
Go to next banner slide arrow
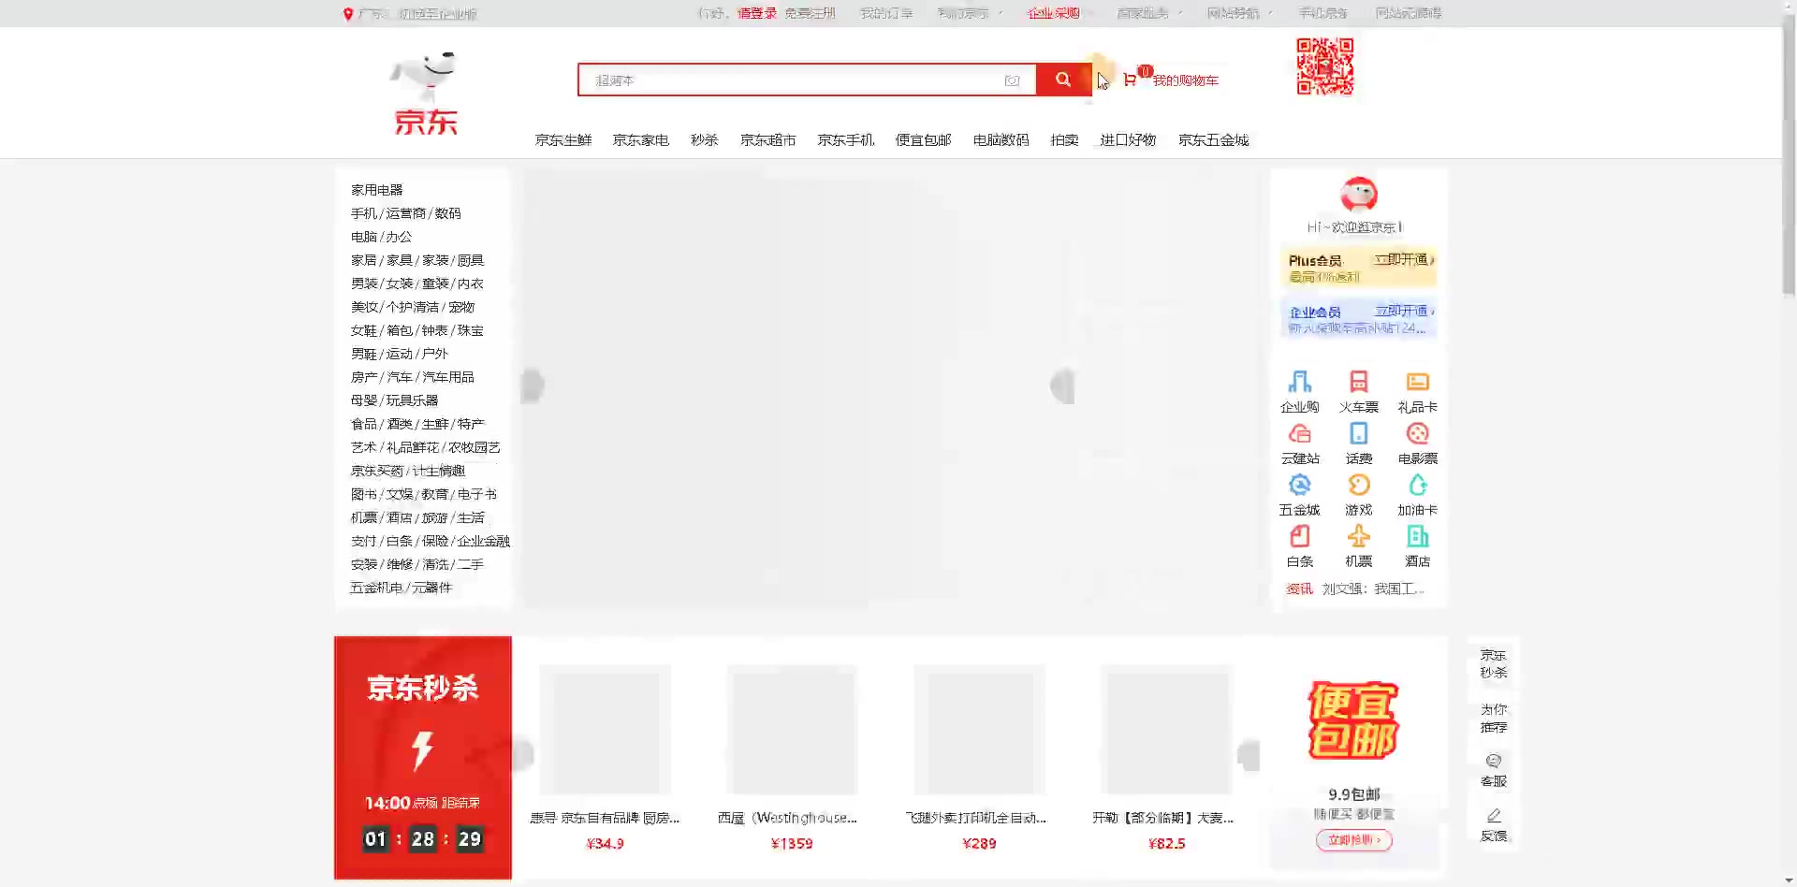click(1061, 385)
